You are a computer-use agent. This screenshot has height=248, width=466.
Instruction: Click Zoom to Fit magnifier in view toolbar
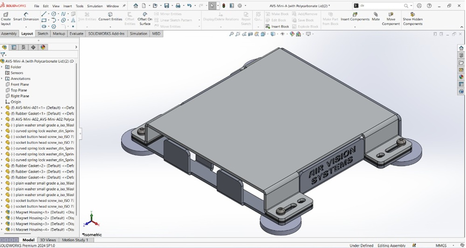[232, 34]
